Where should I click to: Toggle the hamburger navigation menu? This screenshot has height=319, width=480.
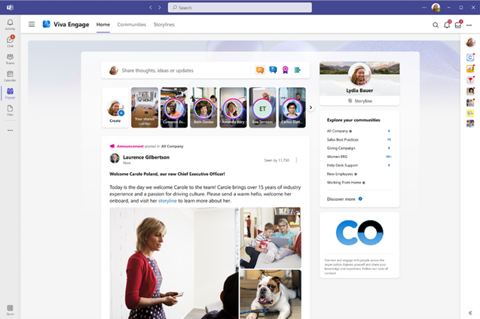pos(32,24)
